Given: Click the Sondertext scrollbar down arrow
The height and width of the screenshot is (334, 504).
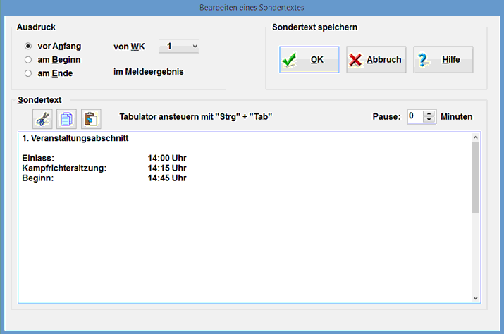Looking at the screenshot, I should point(475,298).
